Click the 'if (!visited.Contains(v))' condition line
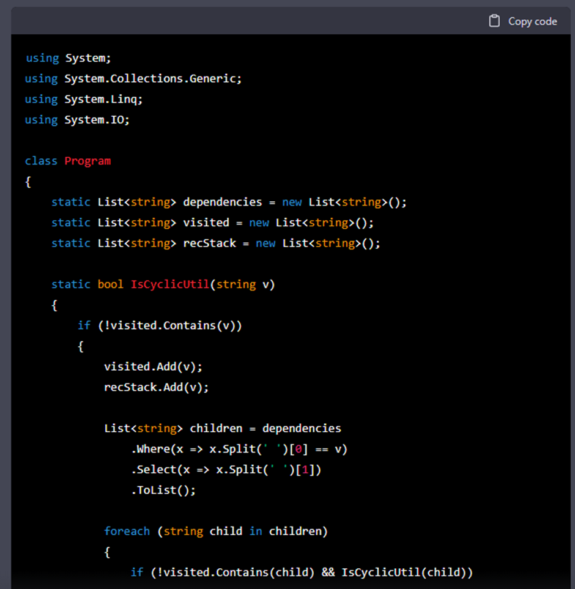The height and width of the screenshot is (589, 575). [x=160, y=325]
